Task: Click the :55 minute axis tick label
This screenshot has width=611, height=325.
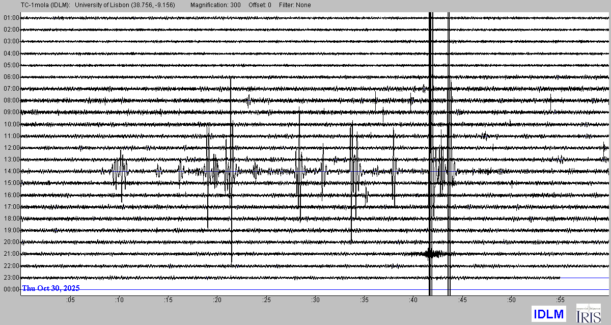Action: [x=560, y=301]
